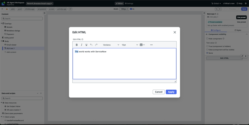Open the undo history dropdown arrow

(220, 9)
